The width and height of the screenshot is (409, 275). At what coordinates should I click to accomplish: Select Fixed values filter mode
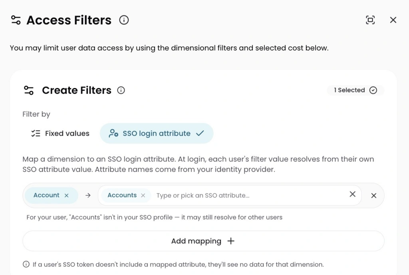[x=60, y=134]
